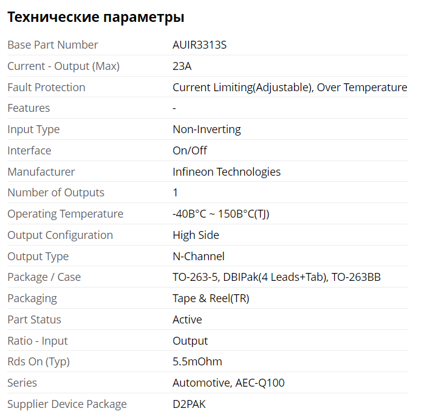Click the 'Non-Inverting' input type value
The image size is (430, 414).
206,129
